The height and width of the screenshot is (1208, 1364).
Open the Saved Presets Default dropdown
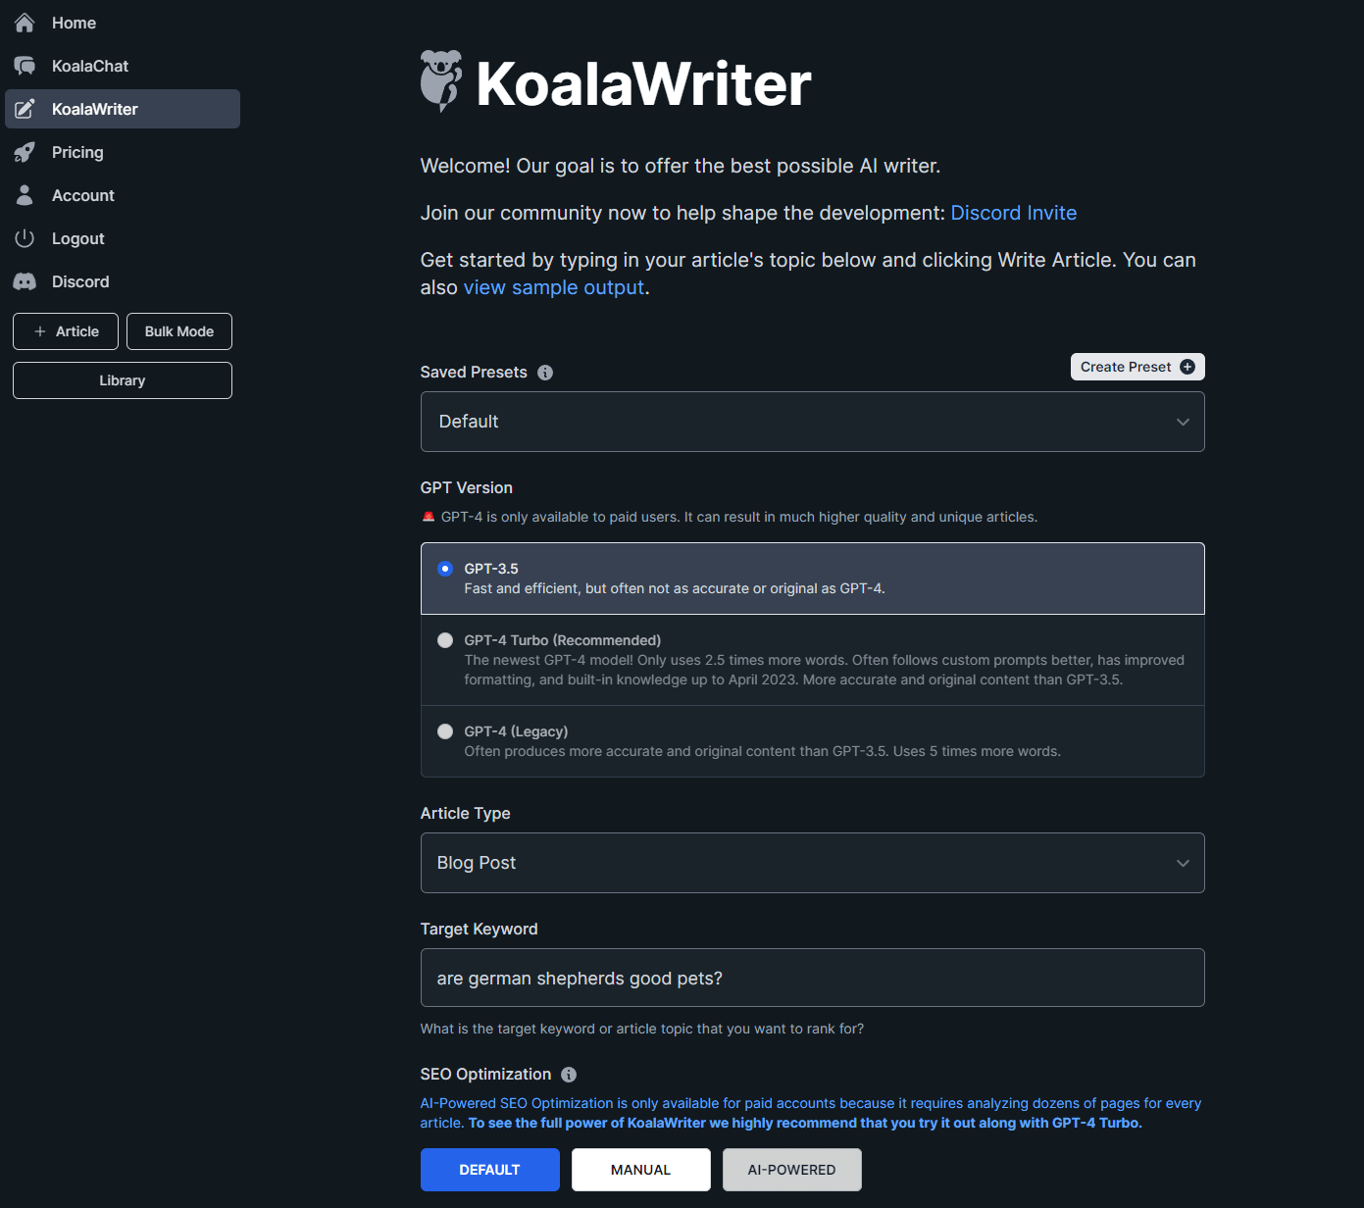pyautogui.click(x=812, y=422)
